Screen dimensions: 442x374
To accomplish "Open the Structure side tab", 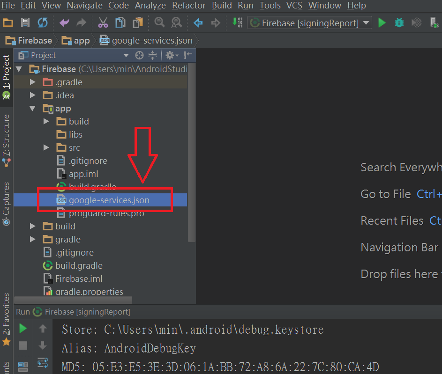I will pyautogui.click(x=6, y=141).
